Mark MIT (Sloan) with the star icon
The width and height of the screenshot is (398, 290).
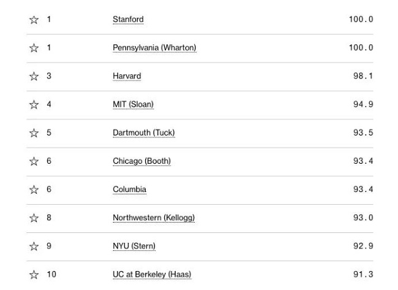pos(34,105)
